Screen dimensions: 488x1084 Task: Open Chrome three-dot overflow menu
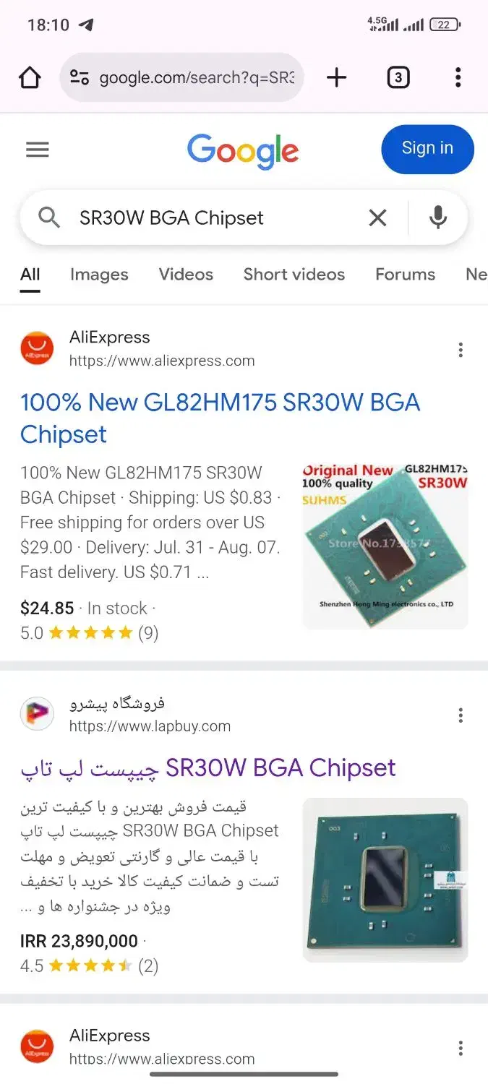(x=458, y=77)
